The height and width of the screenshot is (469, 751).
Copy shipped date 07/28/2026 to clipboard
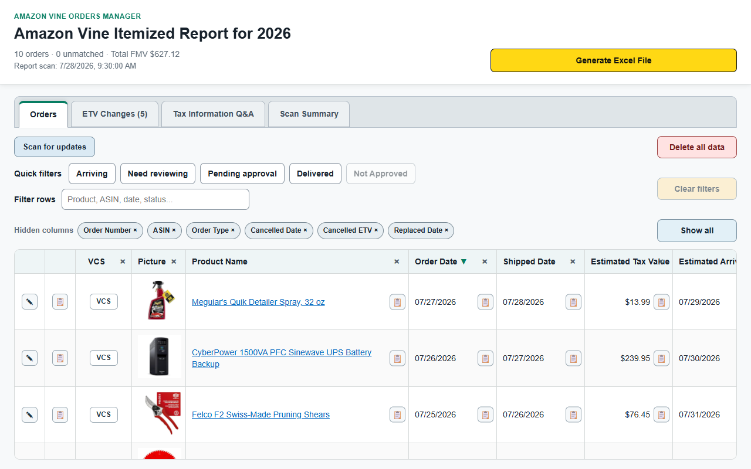point(573,302)
